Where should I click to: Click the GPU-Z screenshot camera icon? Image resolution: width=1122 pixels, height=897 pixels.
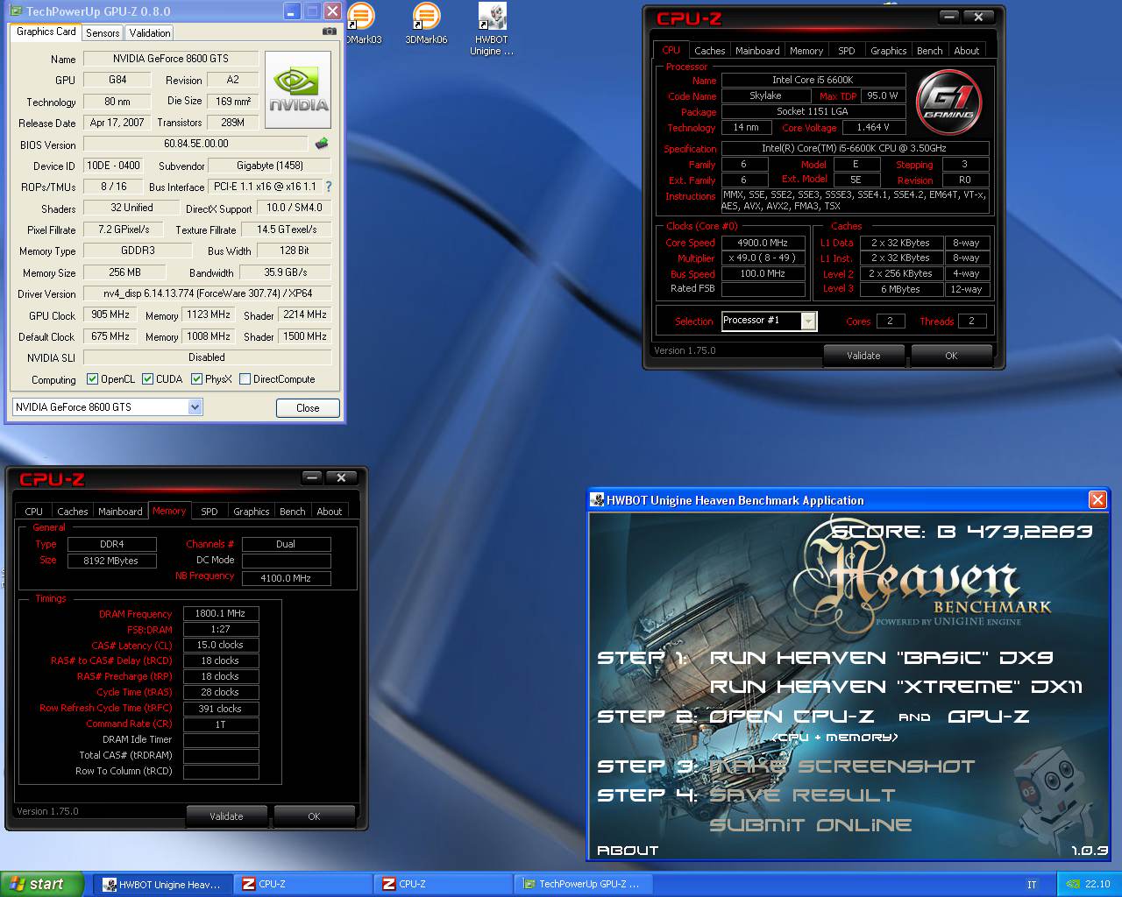click(329, 32)
